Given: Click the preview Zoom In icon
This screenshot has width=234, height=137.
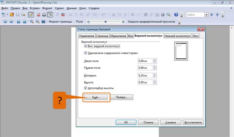Looking at the screenshot, I should [32, 22].
